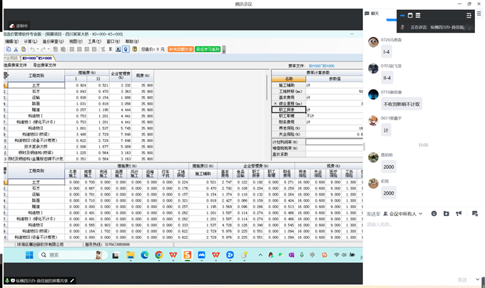This screenshot has width=485, height=288.
Task: Open the 计算 menu
Action: click(30, 41)
